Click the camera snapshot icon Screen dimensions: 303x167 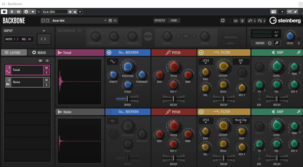(x=274, y=12)
